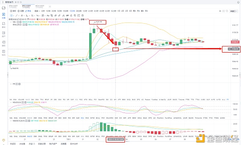Image resolution: width=241 pixels, height=145 pixels.
Task: Open the period dropdown left of timeframes
Action: coord(37,11)
